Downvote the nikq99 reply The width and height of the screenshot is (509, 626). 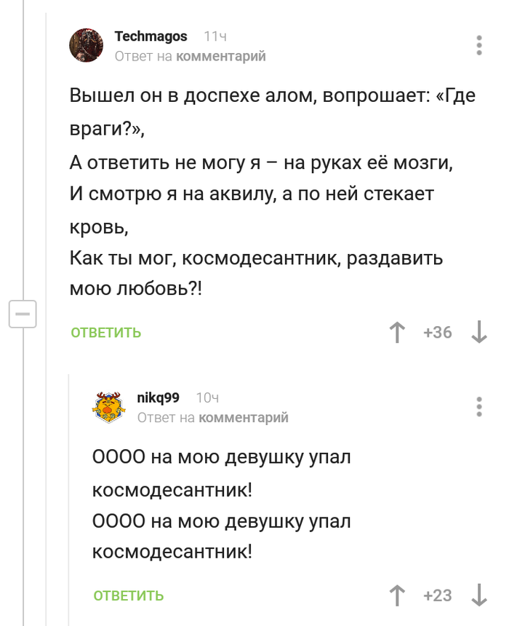(x=479, y=595)
